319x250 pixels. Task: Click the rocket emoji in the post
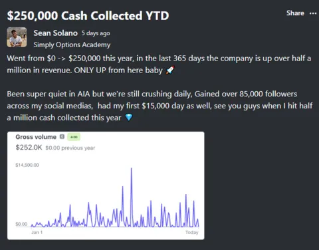tap(170, 70)
